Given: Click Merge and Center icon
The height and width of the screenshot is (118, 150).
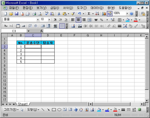Looking at the screenshot, I should 89,20.
